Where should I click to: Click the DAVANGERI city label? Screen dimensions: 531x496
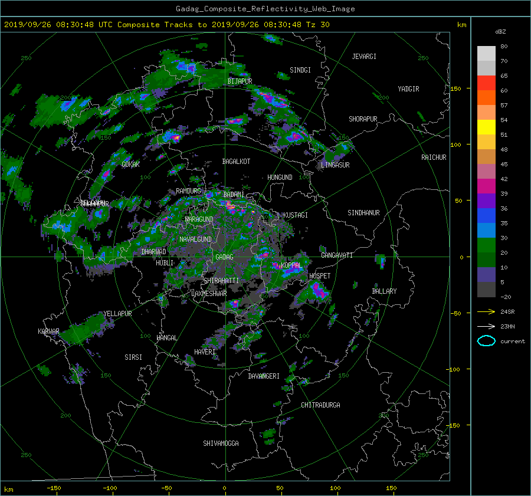[264, 376]
